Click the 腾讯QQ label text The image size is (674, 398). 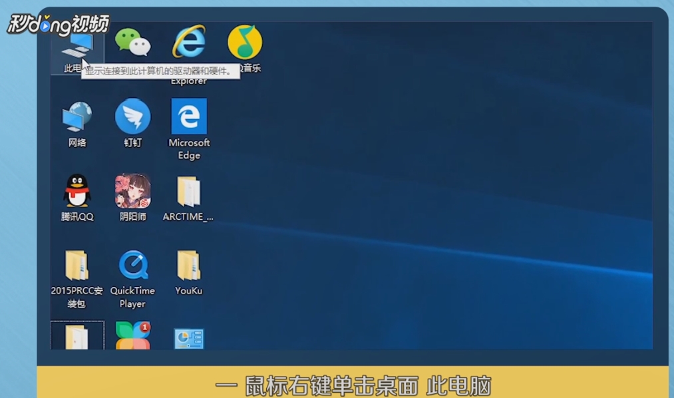point(77,216)
